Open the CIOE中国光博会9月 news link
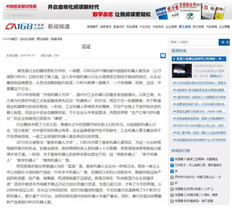The width and height of the screenshot is (232, 208). pos(199,83)
